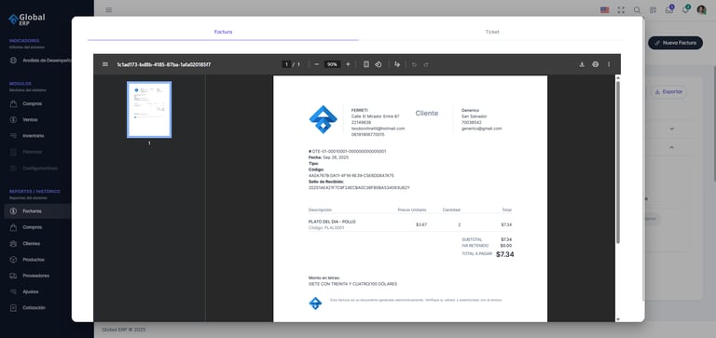The image size is (716, 338).
Task: Zoom out the PDF with minus
Action: point(317,64)
